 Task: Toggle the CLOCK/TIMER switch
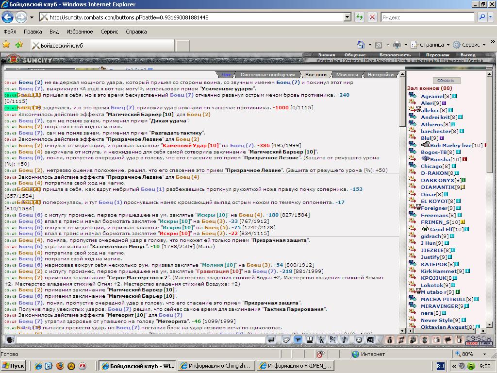point(479,343)
